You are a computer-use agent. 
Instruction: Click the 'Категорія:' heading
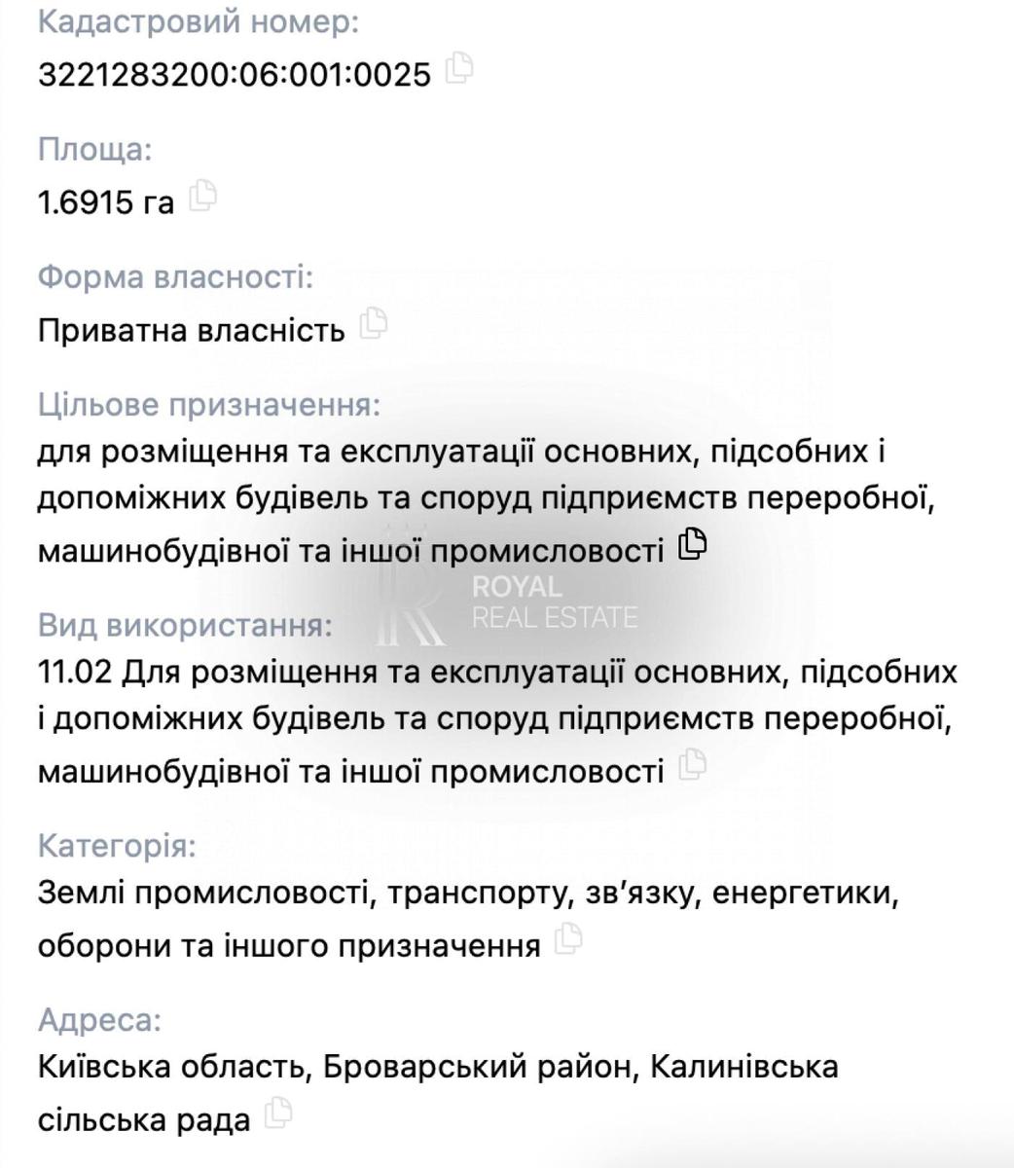click(117, 846)
